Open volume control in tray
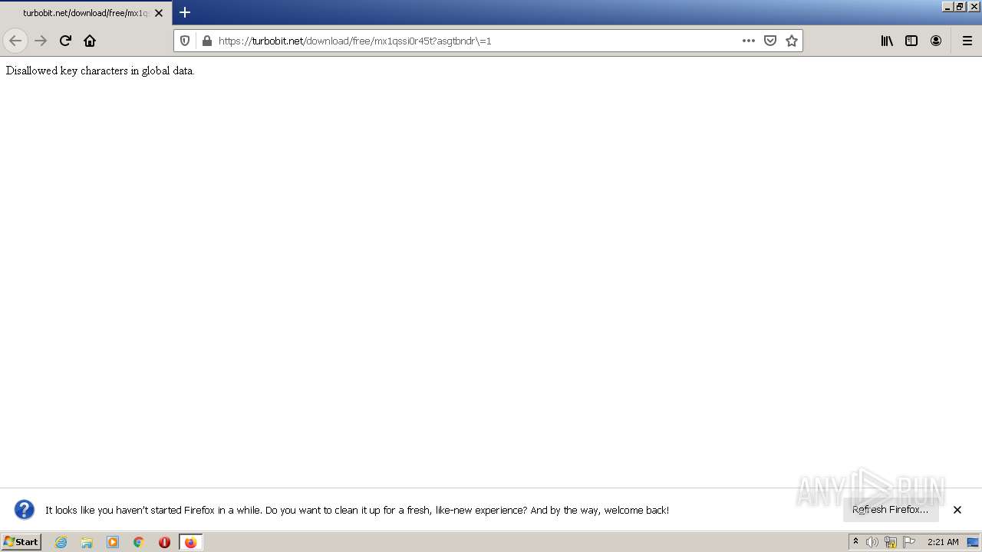The height and width of the screenshot is (552, 982). [x=872, y=542]
